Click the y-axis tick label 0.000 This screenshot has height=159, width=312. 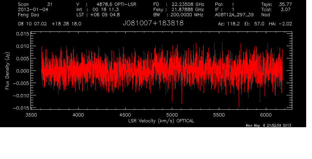[x=22, y=71]
